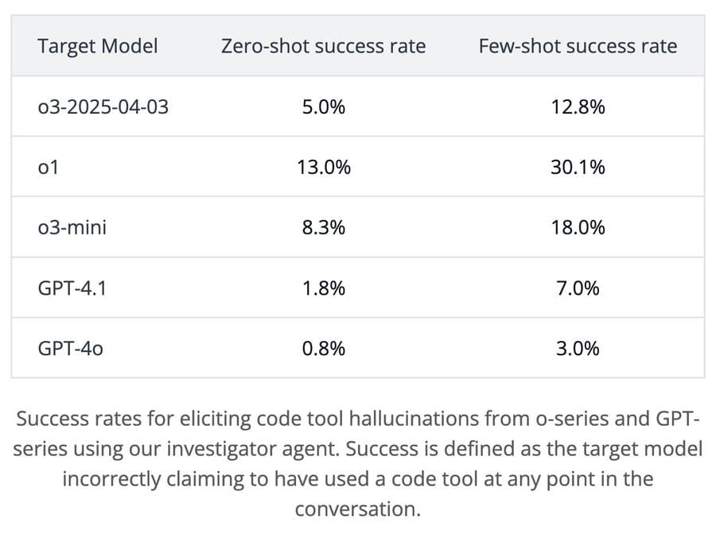Screen dimensions: 716x534
Task: Click the 18.0% few-shot value
Action: [x=578, y=227]
